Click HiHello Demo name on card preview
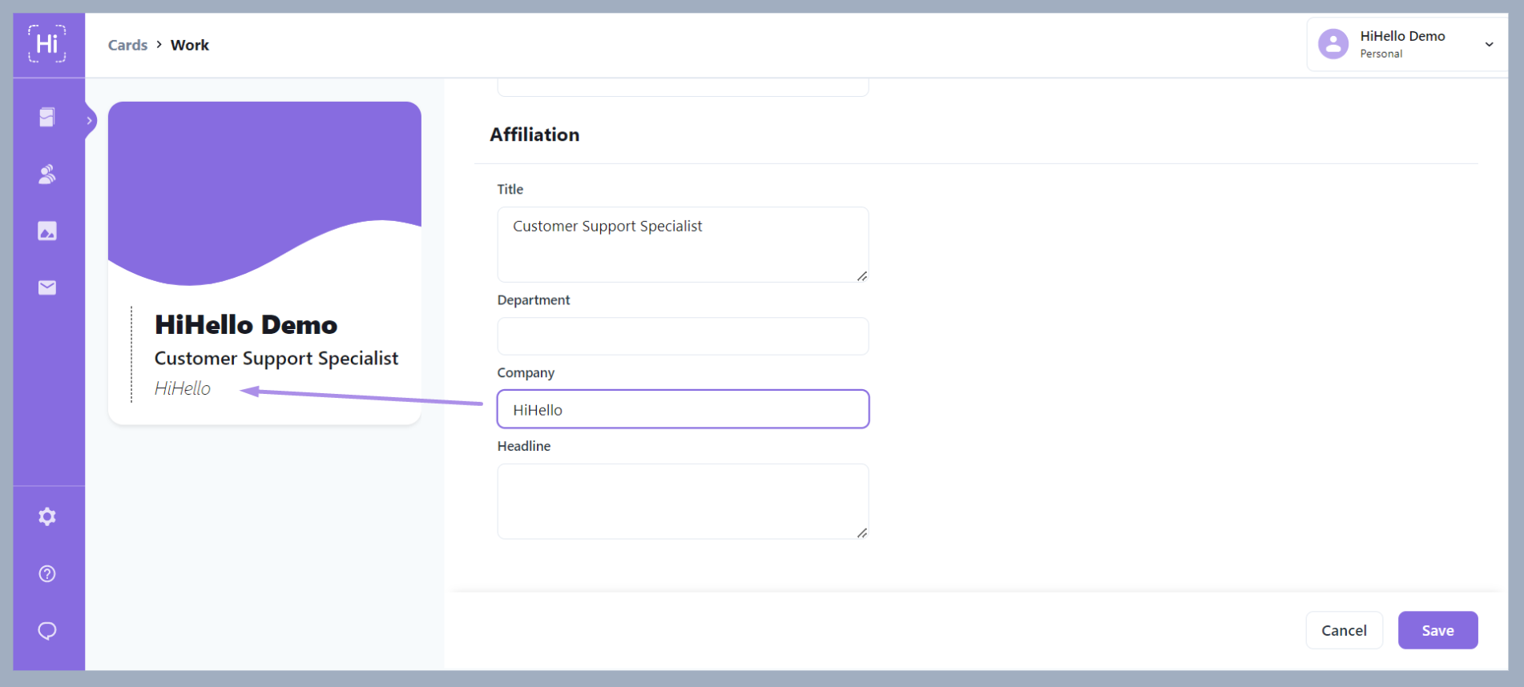1524x687 pixels. click(x=246, y=325)
